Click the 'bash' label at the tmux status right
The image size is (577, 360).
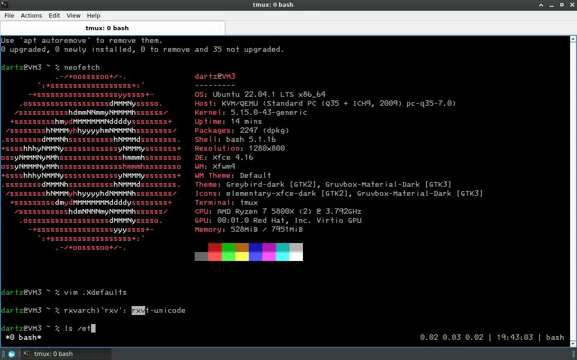click(555, 337)
